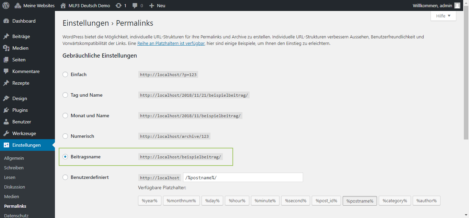Click the plus icon for Neu

click(x=152, y=5)
